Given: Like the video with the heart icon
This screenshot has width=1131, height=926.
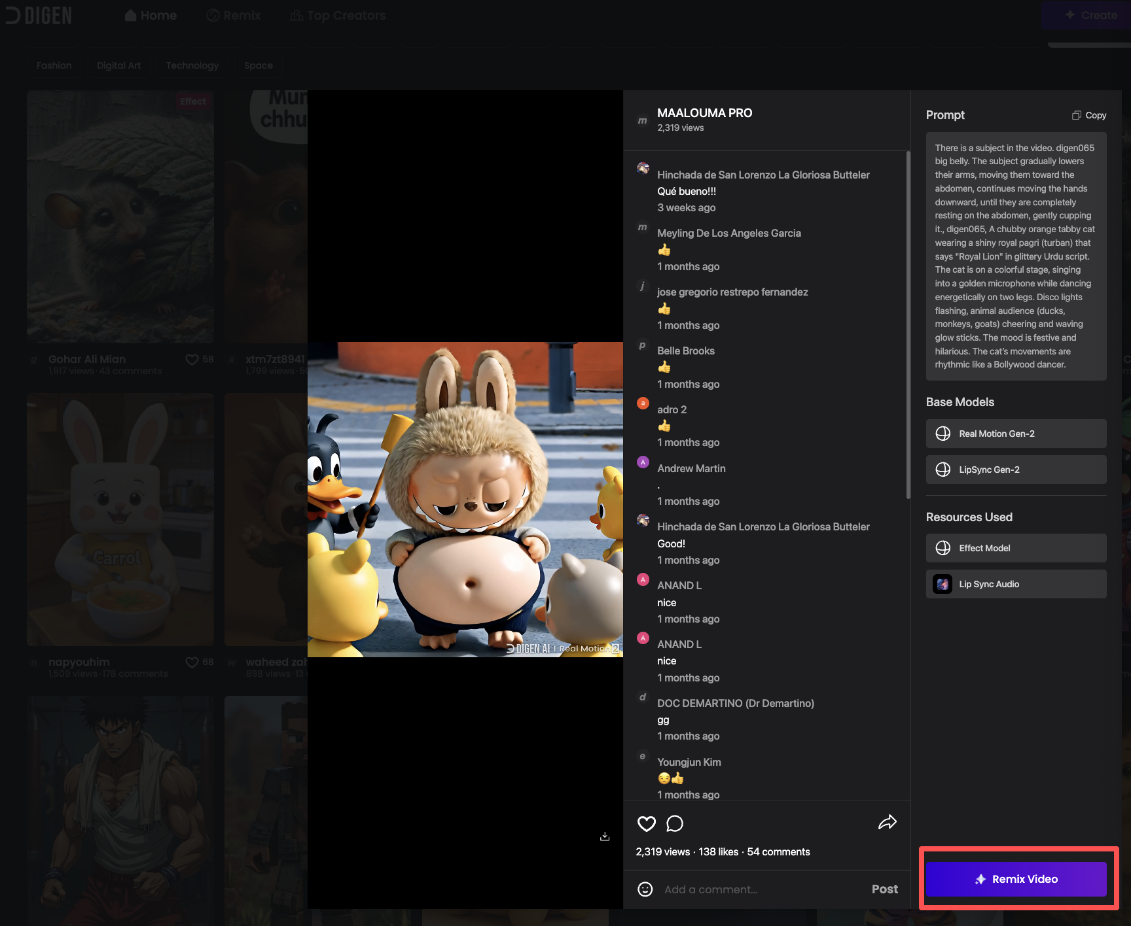Looking at the screenshot, I should [x=646, y=823].
